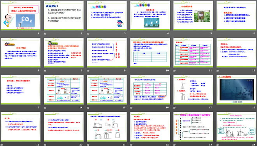This screenshot has width=257, height=146.
Task: Click the animation star below slide 11
Action: [x=174, y=71]
